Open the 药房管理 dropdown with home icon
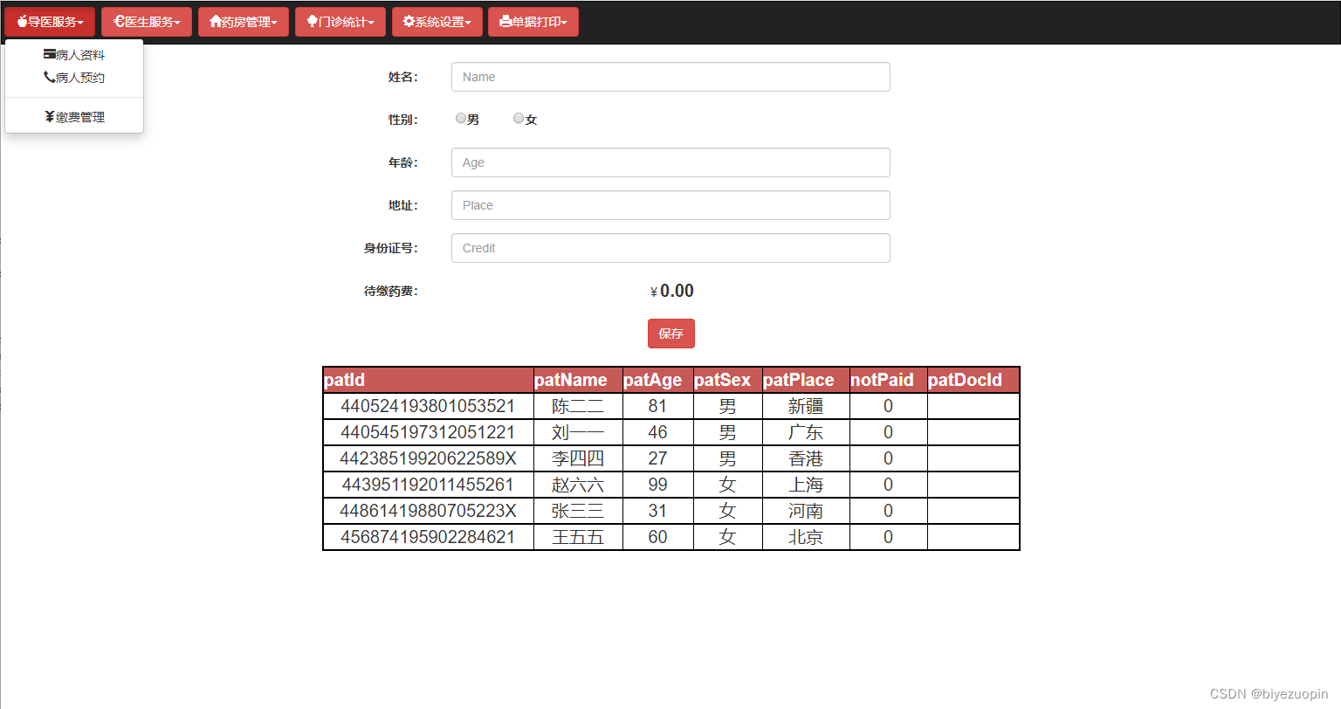This screenshot has width=1341, height=709. click(x=244, y=22)
